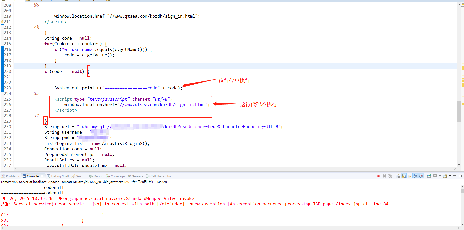Maximize the console panel
This screenshot has width=464, height=230.
tap(460, 176)
